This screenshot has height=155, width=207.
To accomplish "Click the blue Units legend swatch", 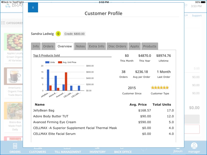I will point(47,62).
